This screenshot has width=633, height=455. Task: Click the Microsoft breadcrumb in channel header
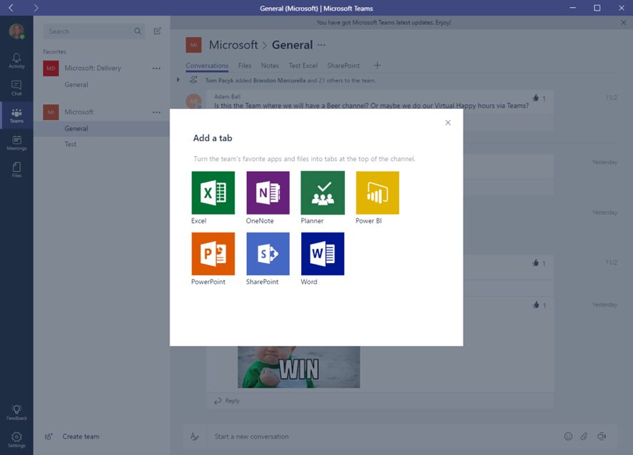coord(233,45)
